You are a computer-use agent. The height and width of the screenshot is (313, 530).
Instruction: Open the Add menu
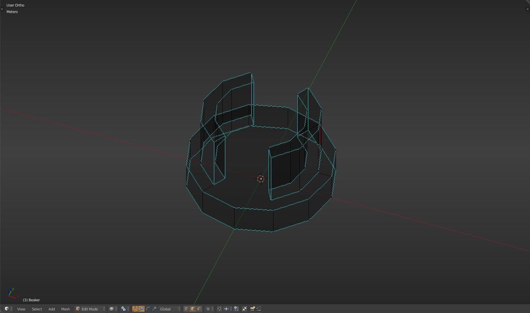(x=51, y=309)
